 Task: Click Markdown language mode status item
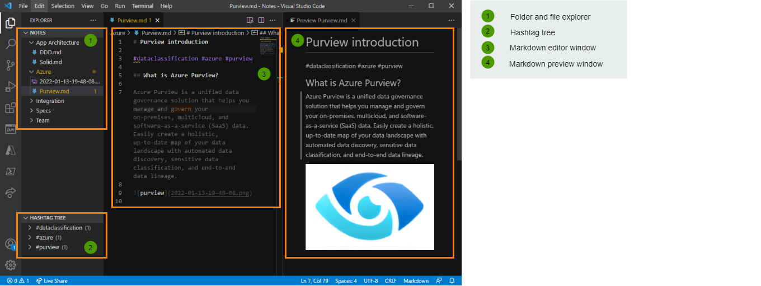point(416,281)
